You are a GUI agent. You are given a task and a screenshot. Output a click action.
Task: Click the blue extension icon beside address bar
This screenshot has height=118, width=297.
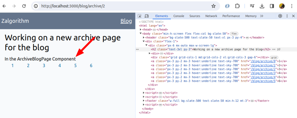tap(227, 6)
